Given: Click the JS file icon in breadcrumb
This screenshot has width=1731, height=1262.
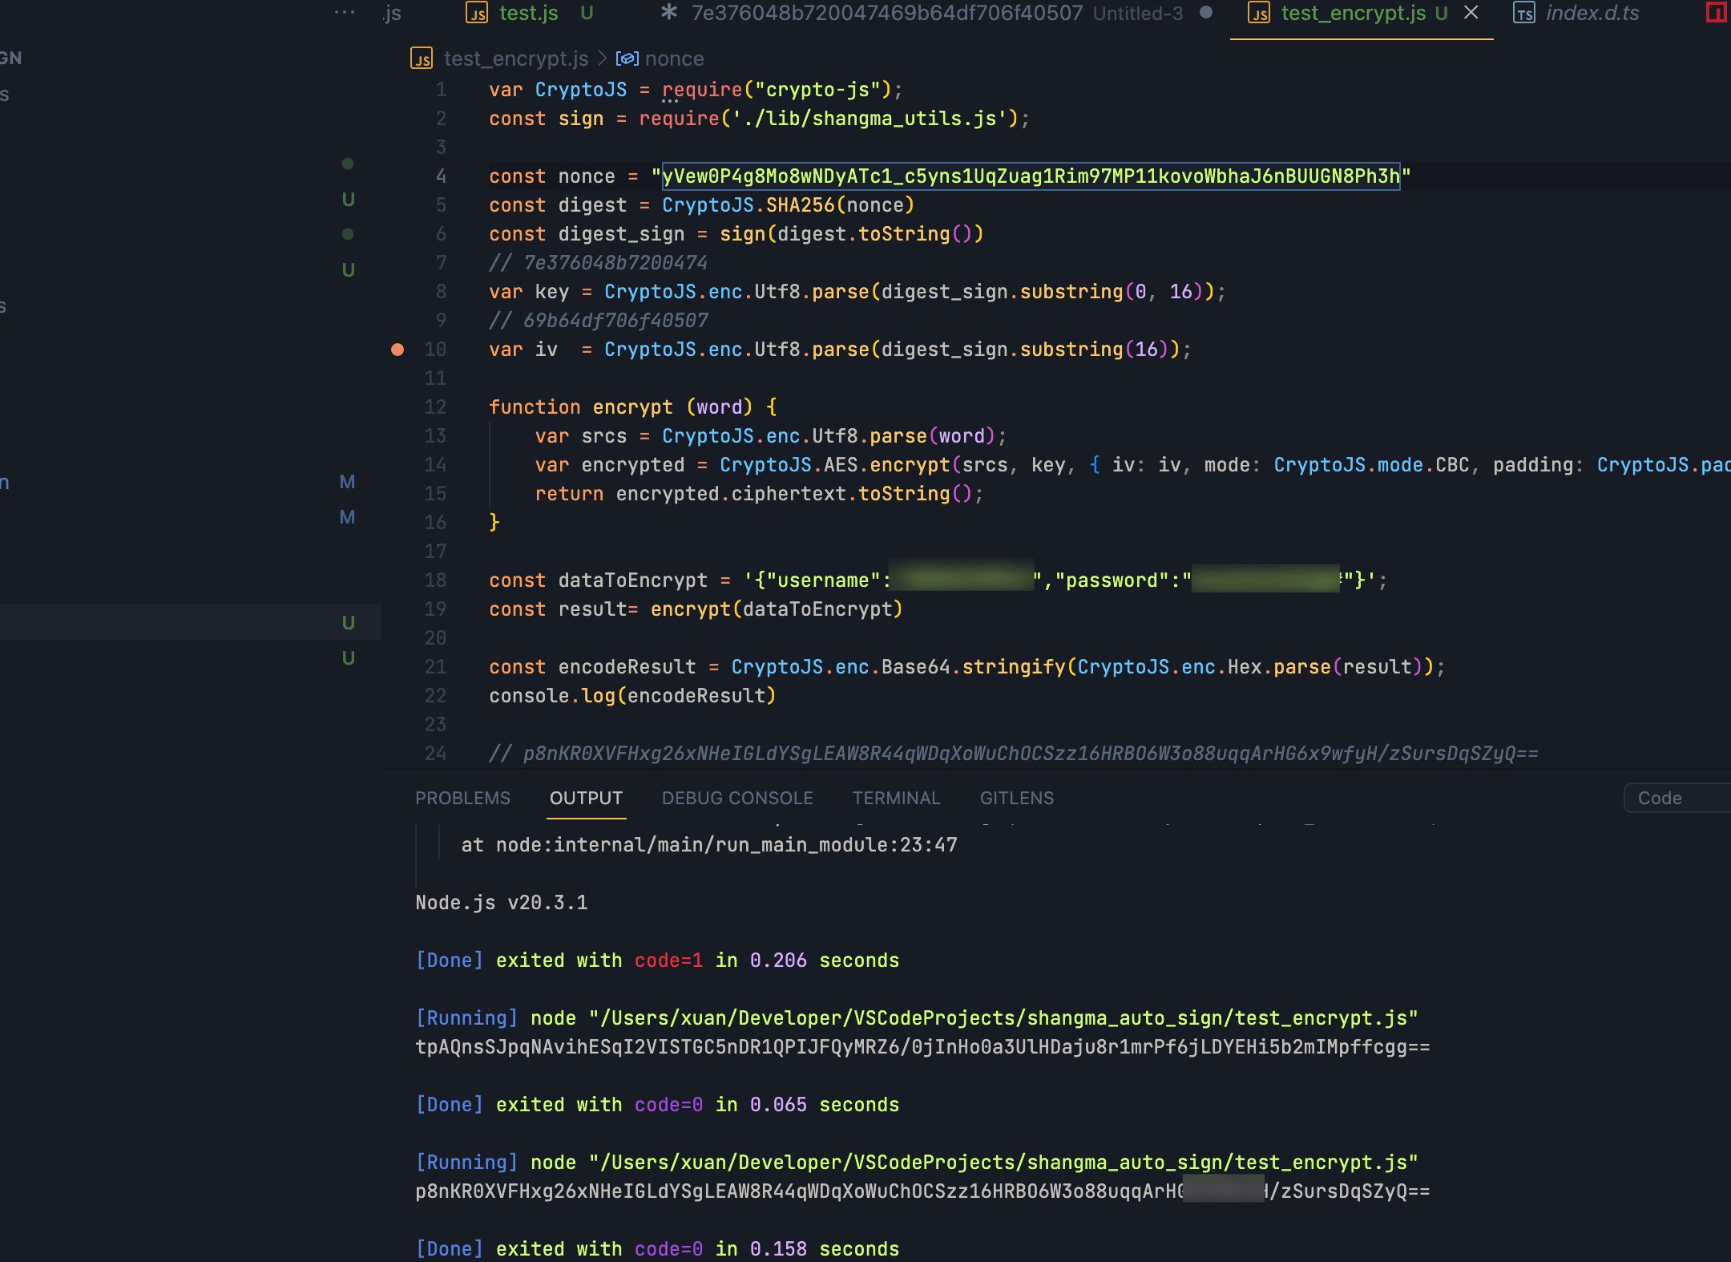Looking at the screenshot, I should tap(422, 59).
